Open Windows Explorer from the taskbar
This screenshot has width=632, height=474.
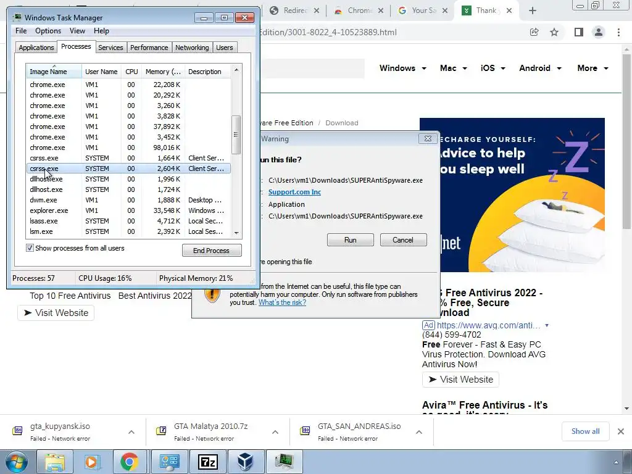pyautogui.click(x=55, y=462)
